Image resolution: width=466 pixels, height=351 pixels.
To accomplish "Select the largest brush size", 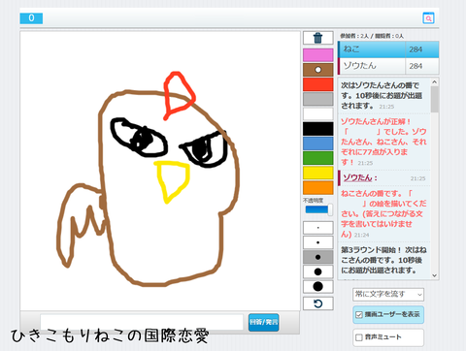I will (x=317, y=287).
